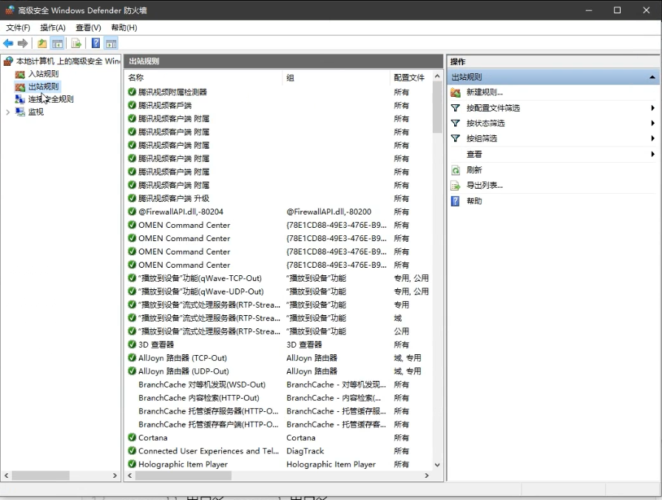This screenshot has width=662, height=500.
Task: Click the rule list scroll up arrow
Action: [437, 76]
